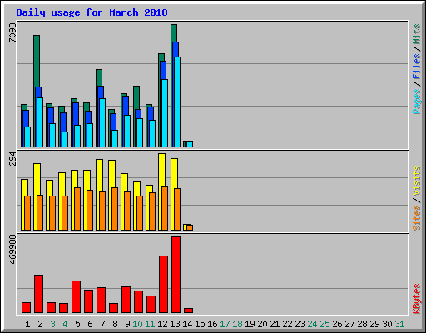Select the red KBytes bar for day 5
Image resolution: width=426 pixels, height=333 pixels.
pos(76,297)
